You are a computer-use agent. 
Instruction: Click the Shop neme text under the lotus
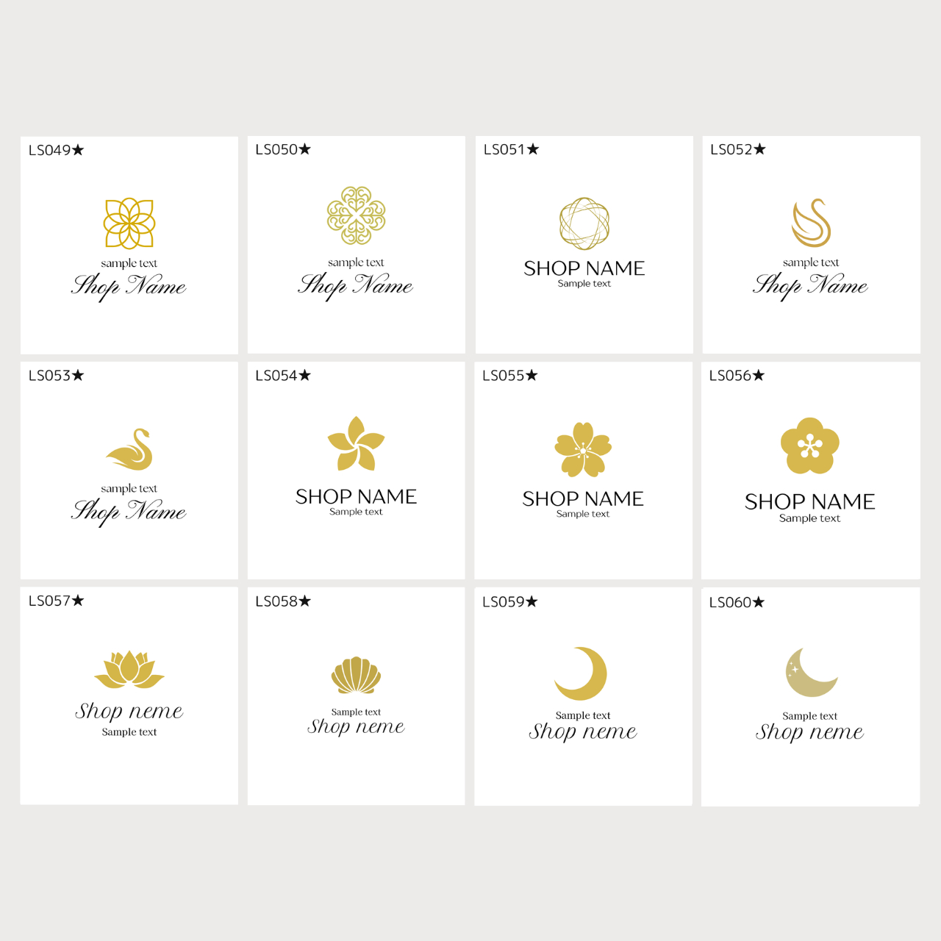pyautogui.click(x=129, y=711)
